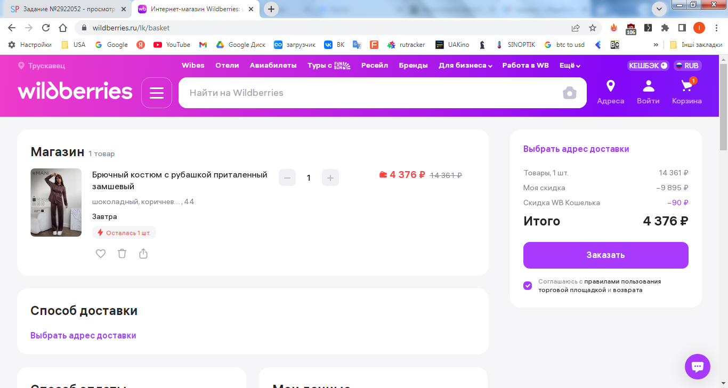Open the USA bookmarks folder
This screenshot has width=728, height=388.
point(74,45)
